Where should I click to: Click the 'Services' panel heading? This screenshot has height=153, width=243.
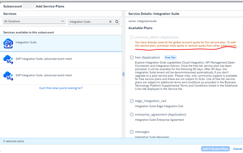(10, 14)
